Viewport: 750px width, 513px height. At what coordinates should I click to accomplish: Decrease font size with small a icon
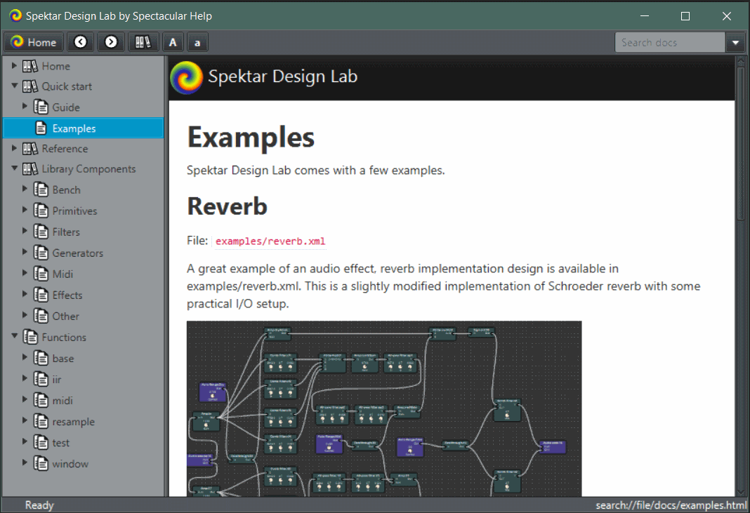coord(197,43)
